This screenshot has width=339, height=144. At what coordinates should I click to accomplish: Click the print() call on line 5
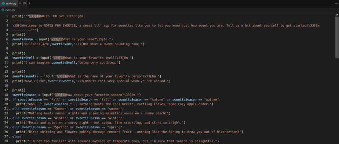19,34
